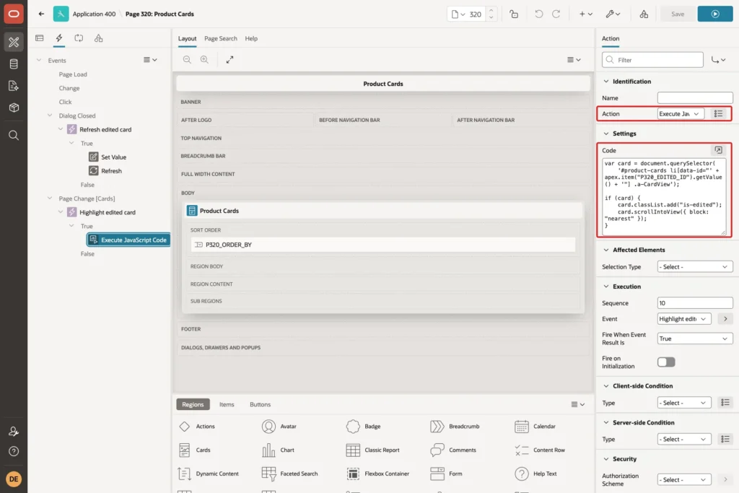
Task: Toggle Fire on Initialization switch
Action: pyautogui.click(x=666, y=362)
